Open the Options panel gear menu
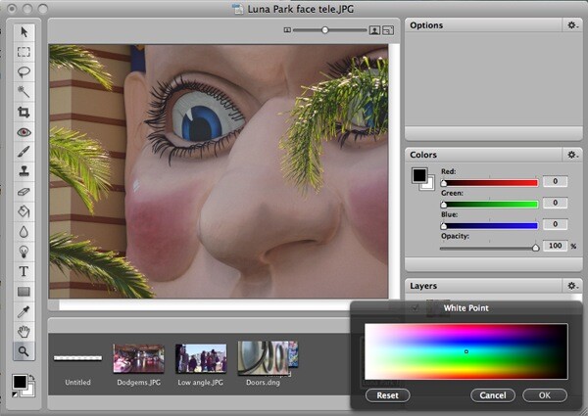 point(571,24)
